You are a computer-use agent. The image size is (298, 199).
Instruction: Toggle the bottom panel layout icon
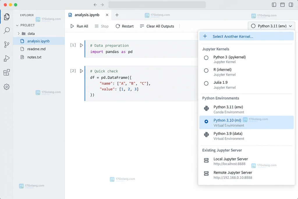coord(282,5)
